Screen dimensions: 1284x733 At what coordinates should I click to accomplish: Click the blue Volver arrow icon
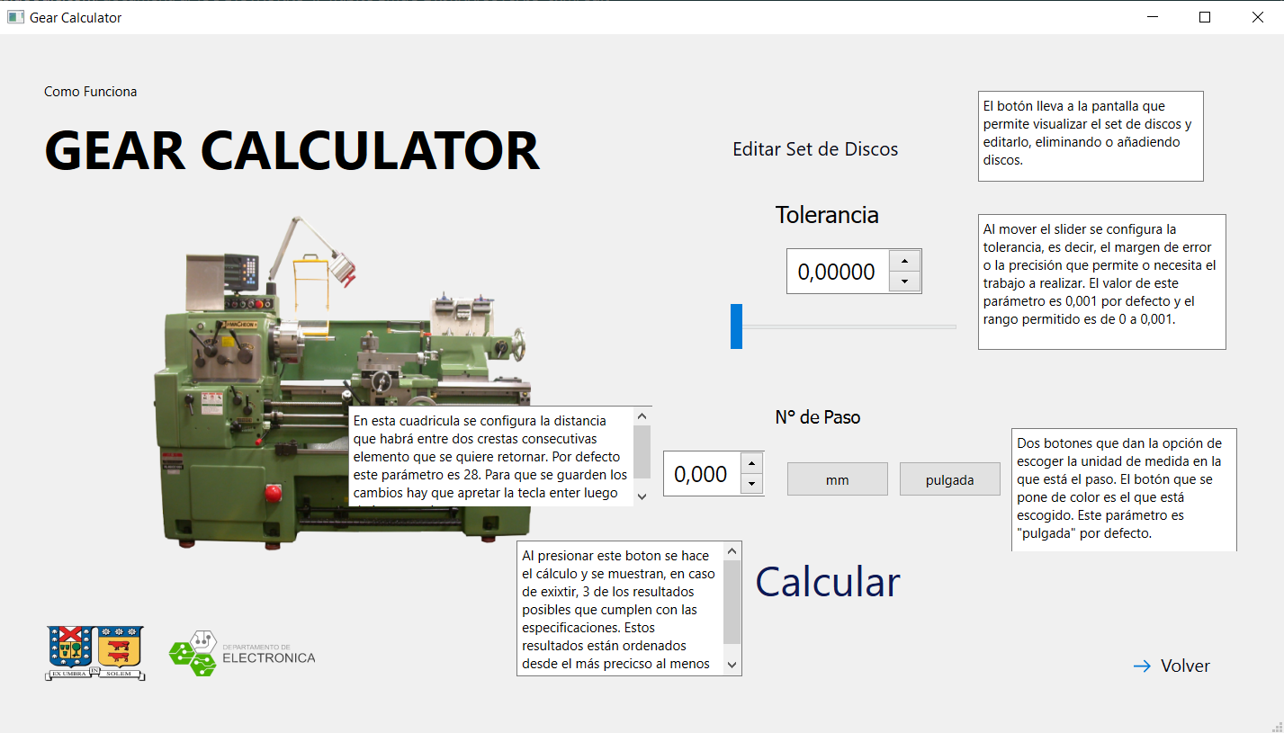1142,666
